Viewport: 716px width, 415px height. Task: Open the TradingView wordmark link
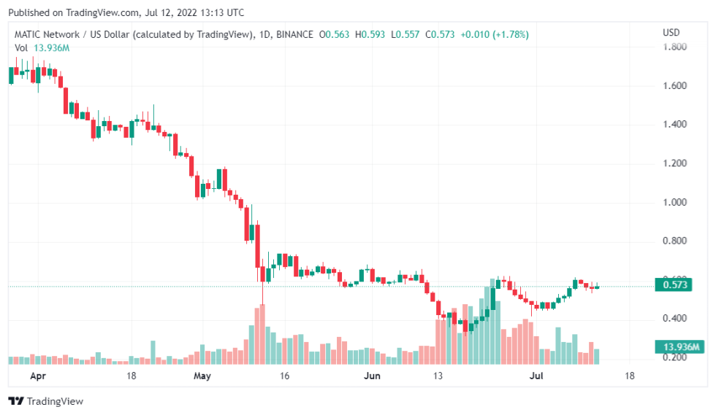(x=55, y=401)
